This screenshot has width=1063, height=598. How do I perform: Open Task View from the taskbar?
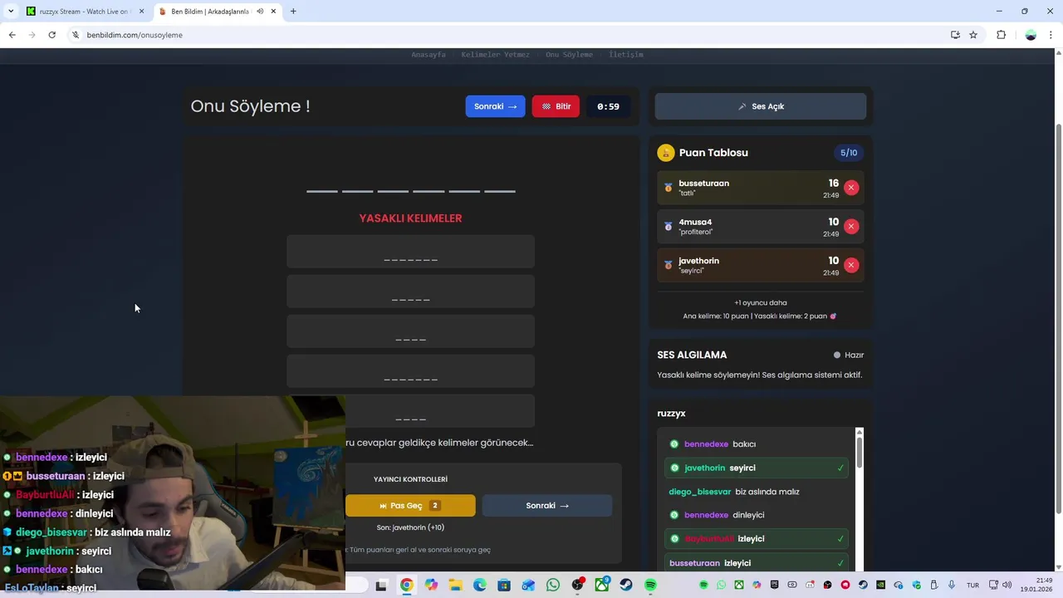coord(381,586)
